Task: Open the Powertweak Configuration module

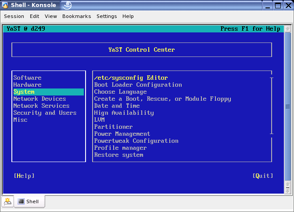Action: [136, 141]
